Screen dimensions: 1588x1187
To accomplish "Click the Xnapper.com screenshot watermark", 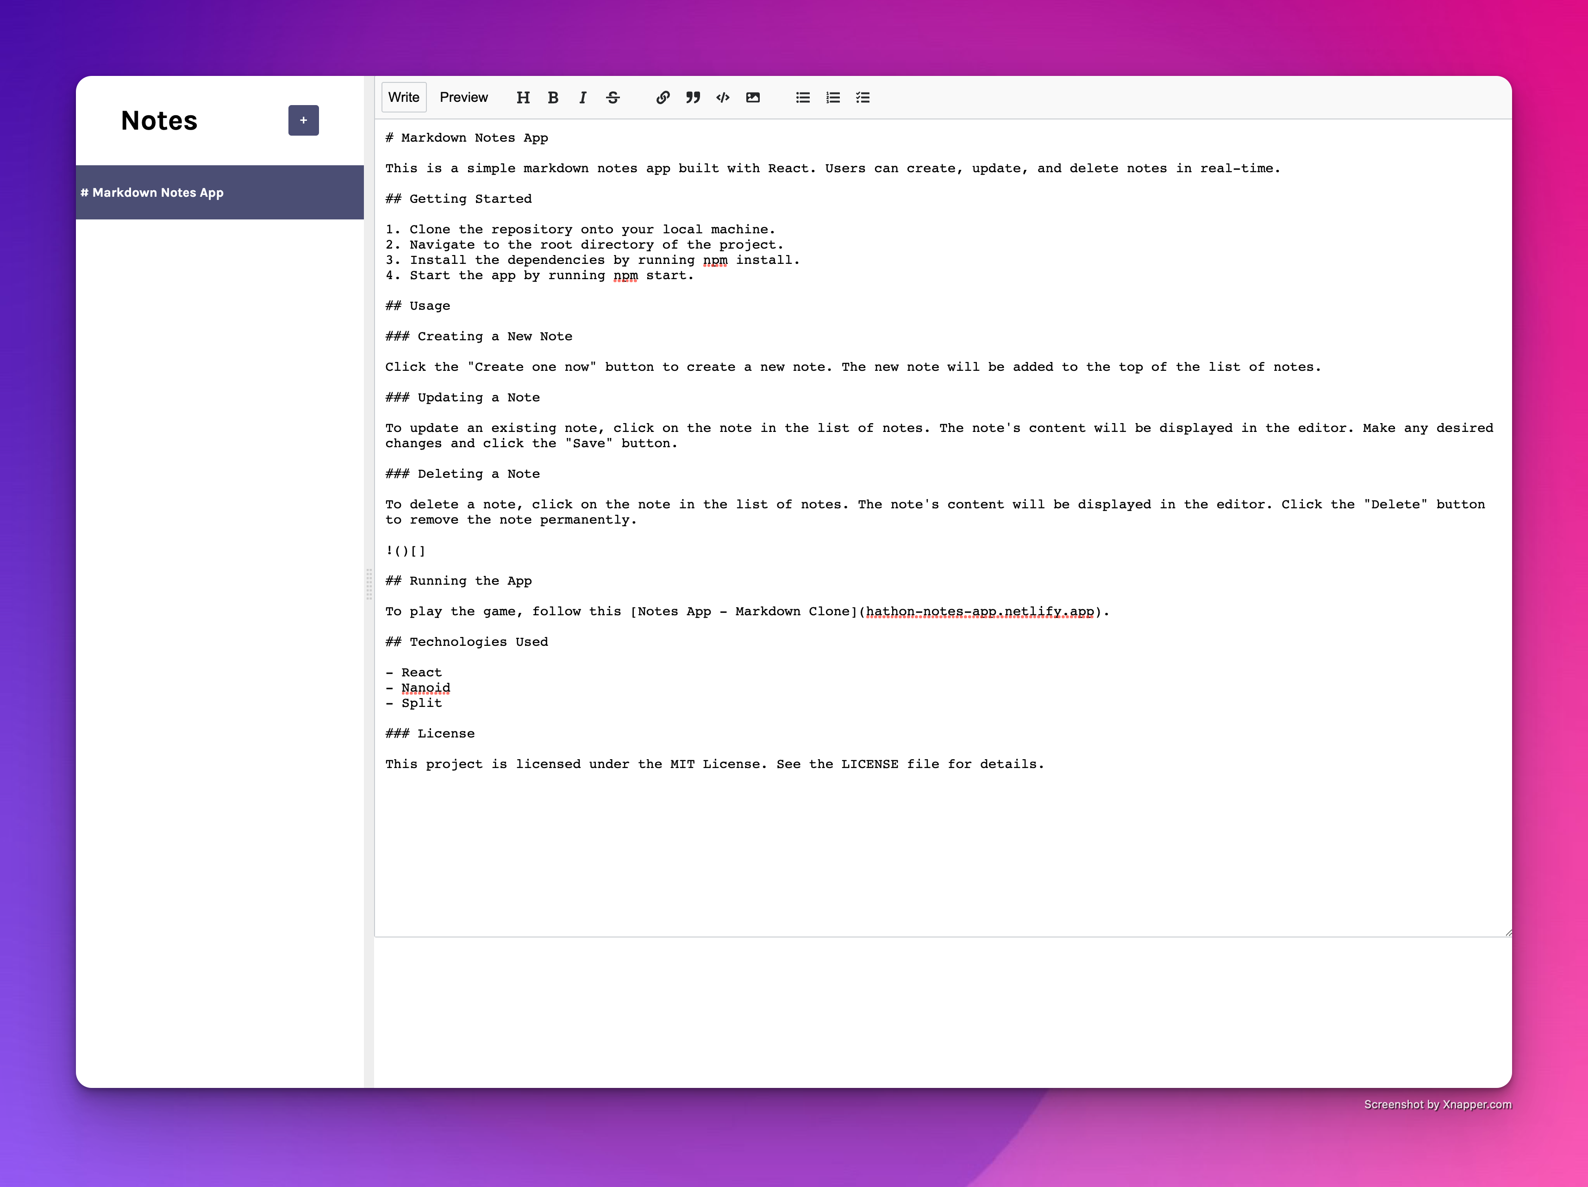I will click(1437, 1105).
